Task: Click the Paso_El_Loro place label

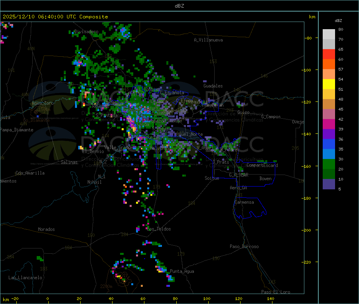Action: pos(276,292)
